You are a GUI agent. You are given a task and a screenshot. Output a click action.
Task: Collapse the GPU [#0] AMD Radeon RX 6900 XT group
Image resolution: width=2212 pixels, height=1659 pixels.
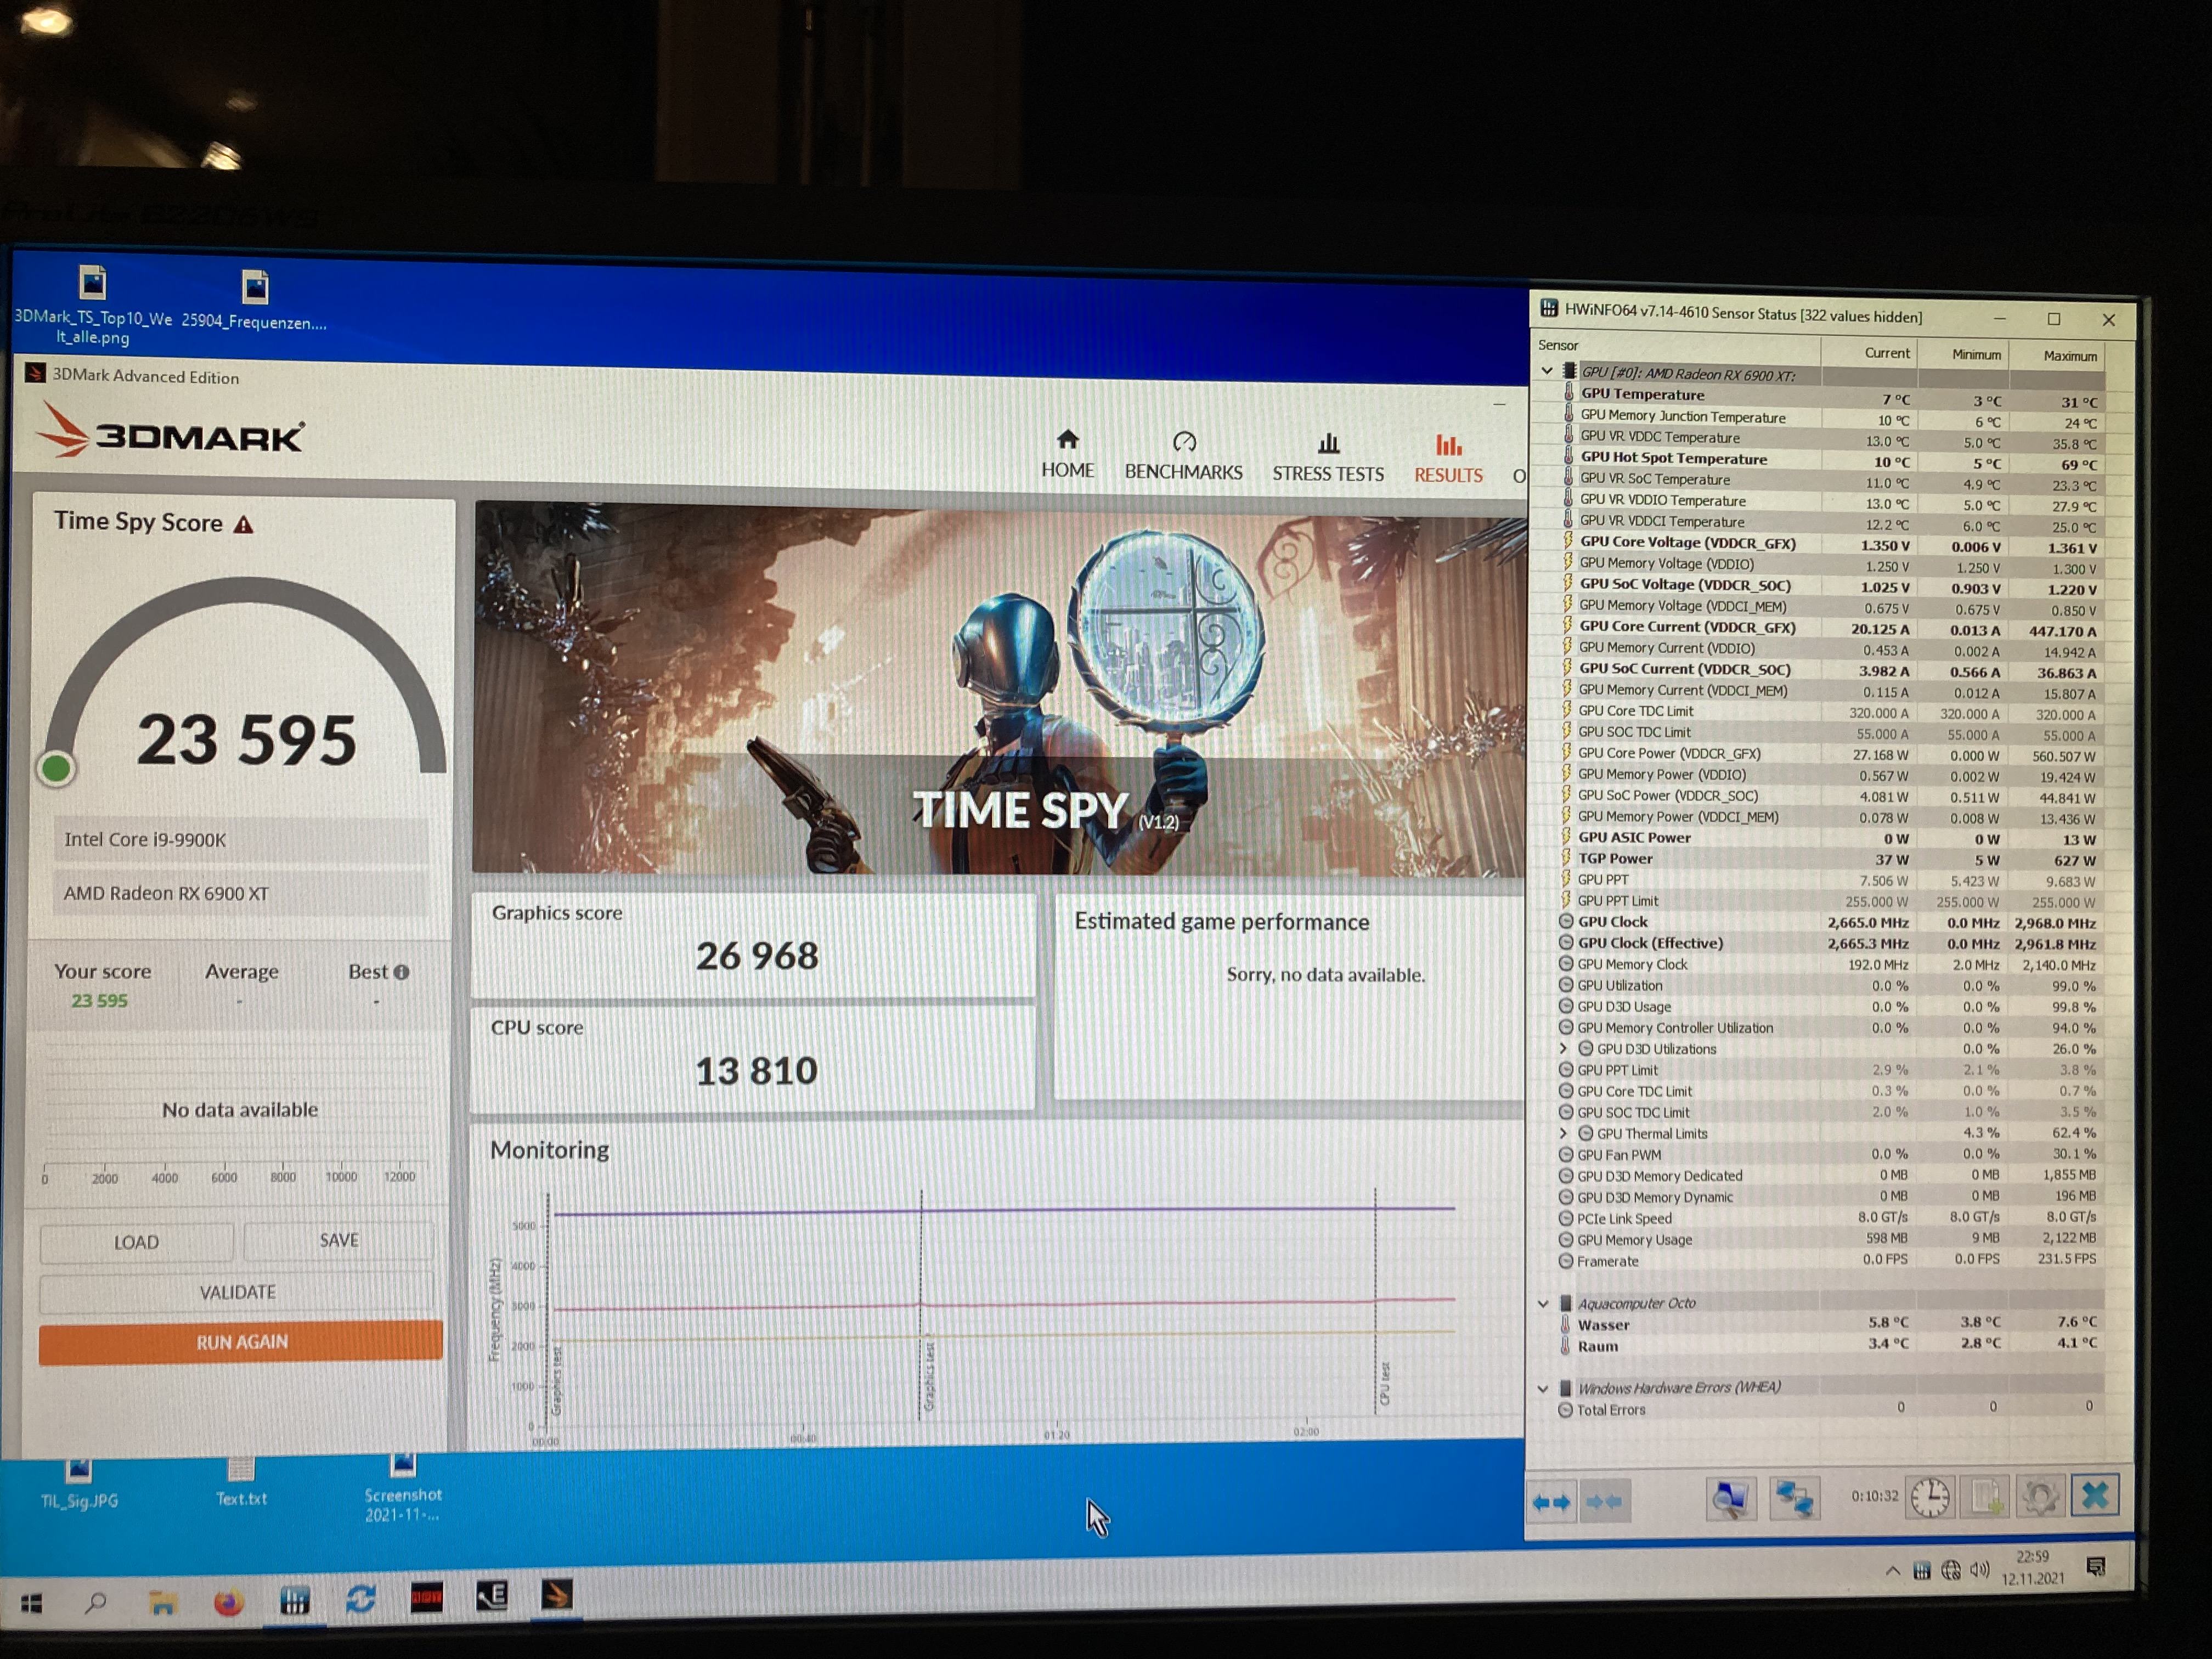coord(1547,371)
